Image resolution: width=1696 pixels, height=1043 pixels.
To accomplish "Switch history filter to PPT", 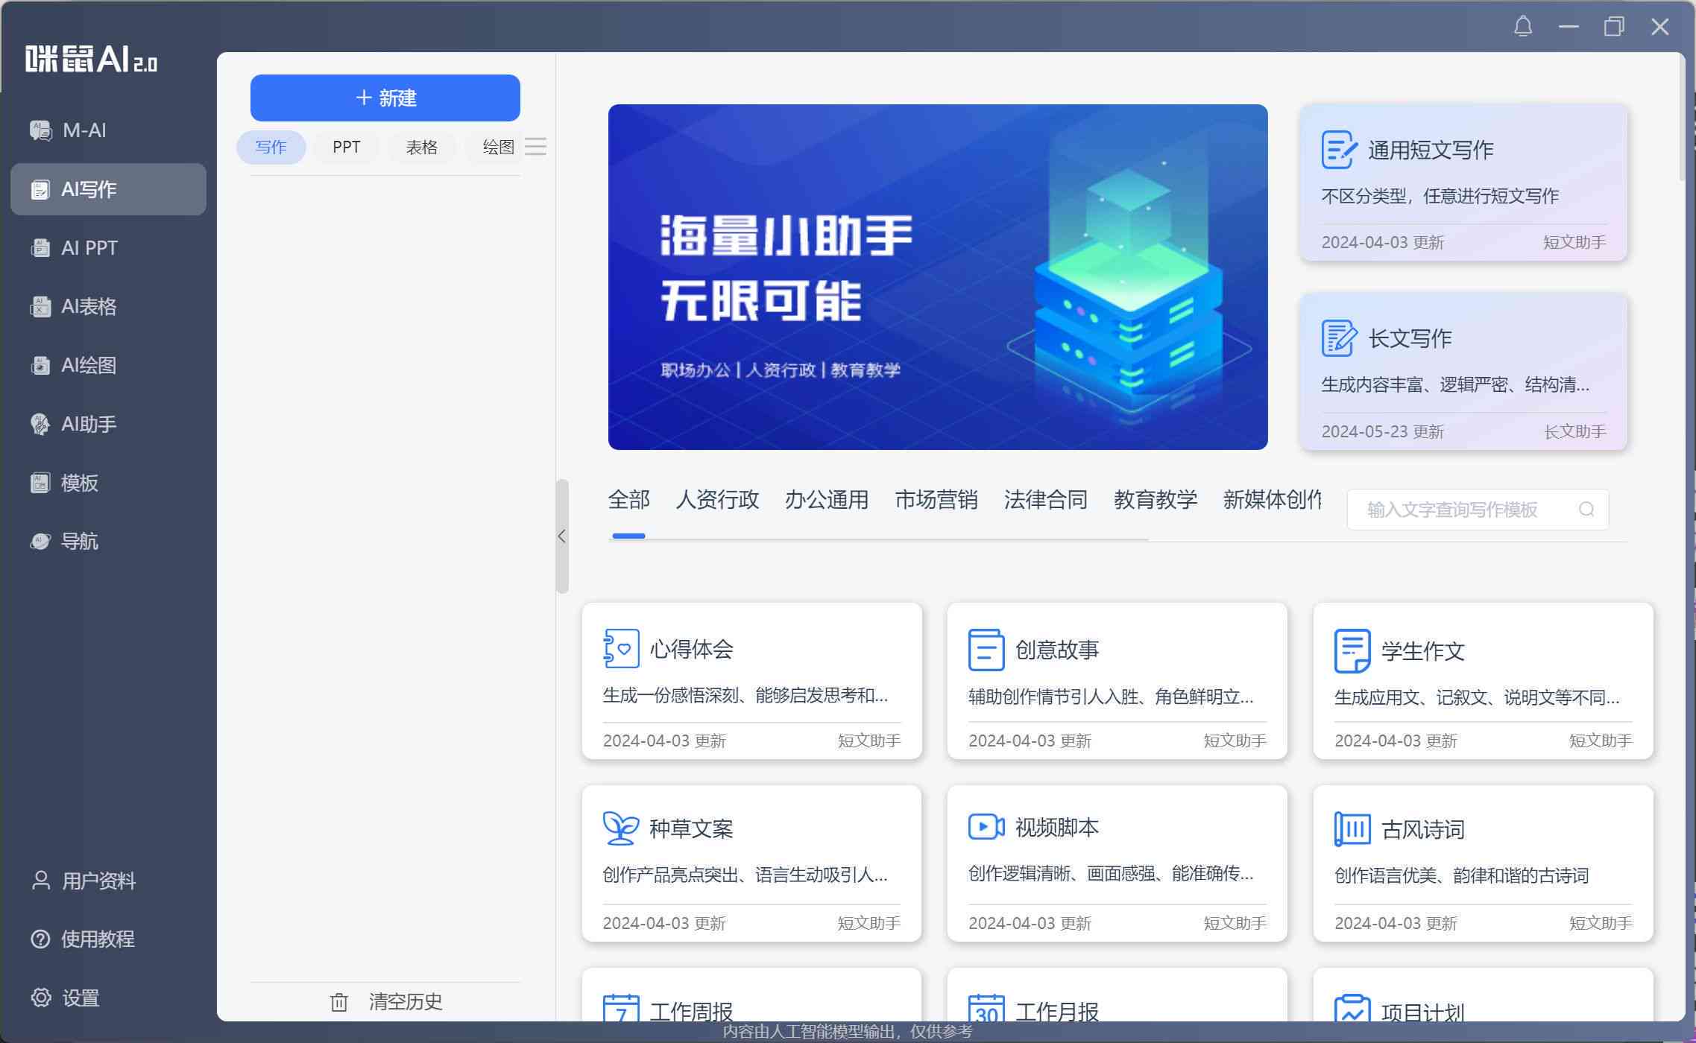I will [347, 148].
